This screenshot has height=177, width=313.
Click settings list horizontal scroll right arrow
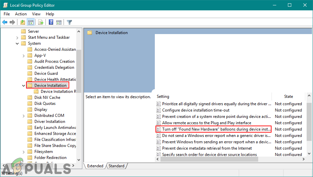click(304, 159)
